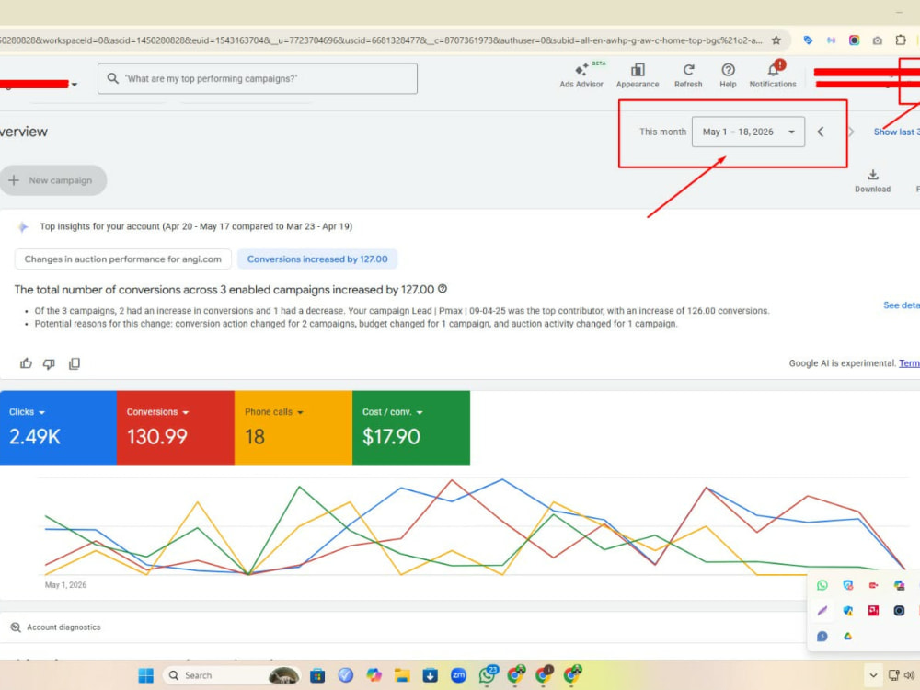
Task: Show hidden icons chevron in the taskbar
Action: pyautogui.click(x=873, y=675)
